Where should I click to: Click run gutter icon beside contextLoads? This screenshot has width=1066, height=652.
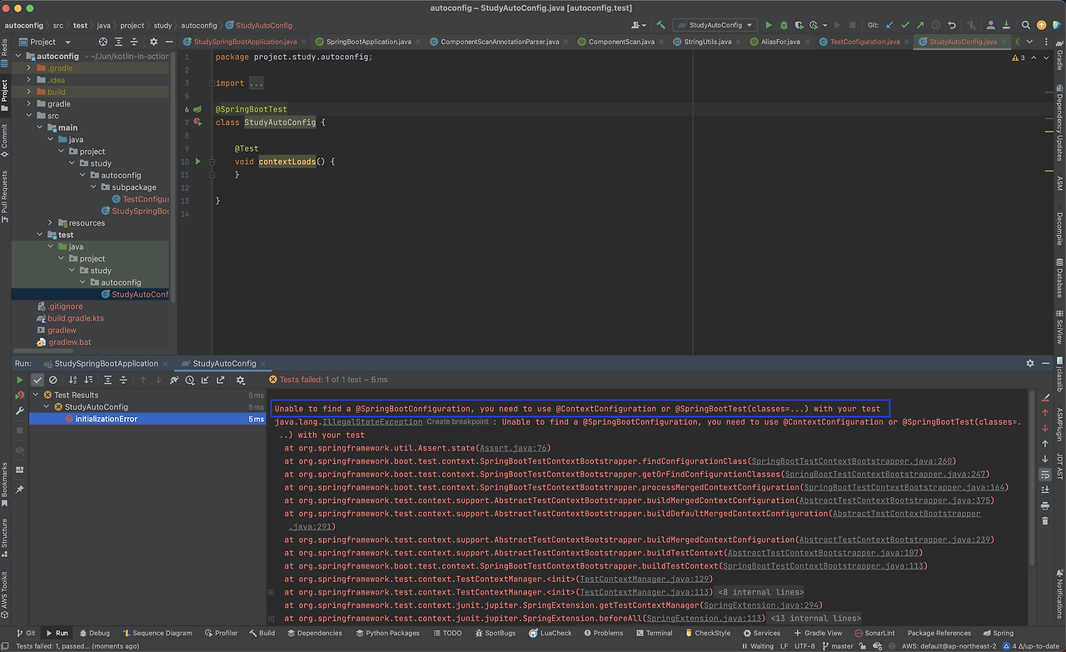[198, 162]
